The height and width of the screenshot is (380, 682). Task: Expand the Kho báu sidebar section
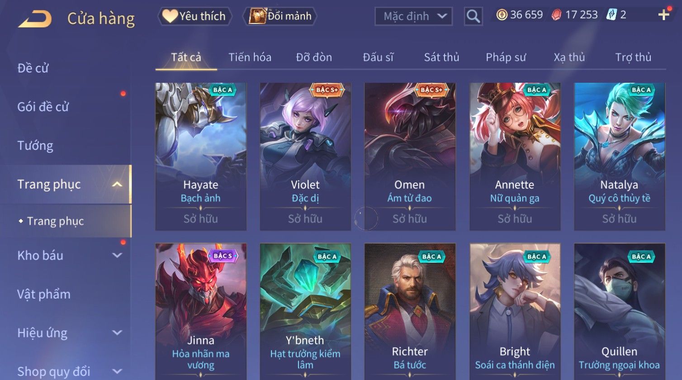point(117,255)
